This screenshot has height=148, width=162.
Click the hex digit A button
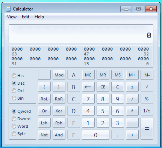[x=74, y=75]
